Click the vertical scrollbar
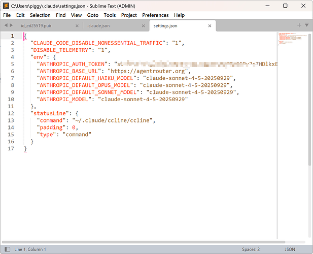Viewport: 313px width, 254px height. point(309,100)
